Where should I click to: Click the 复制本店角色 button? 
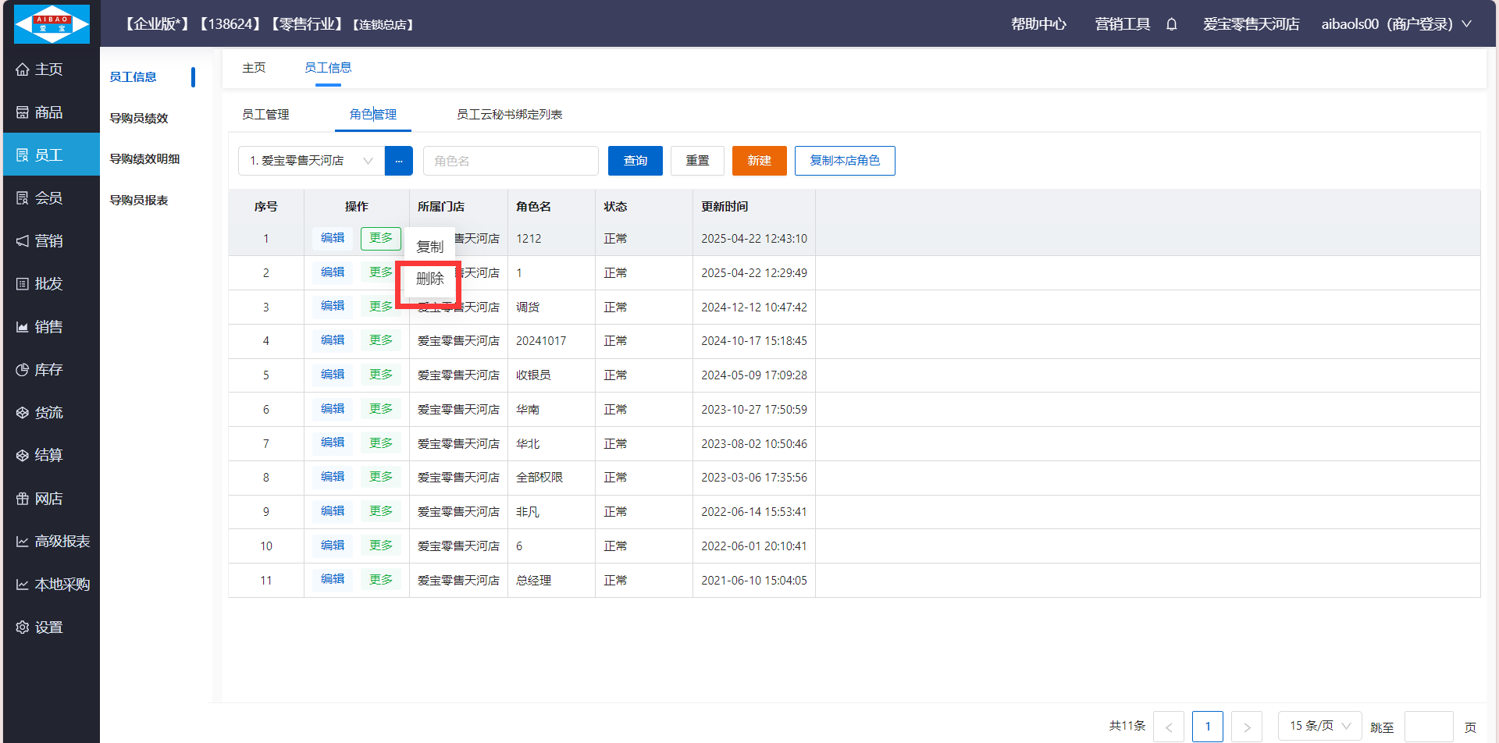[x=845, y=161]
